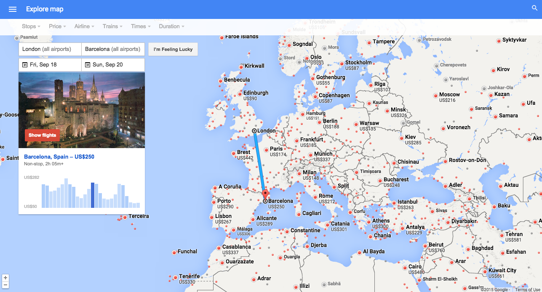This screenshot has height=292, width=542.
Task: Open the Times filter dropdown
Action: pyautogui.click(x=141, y=26)
